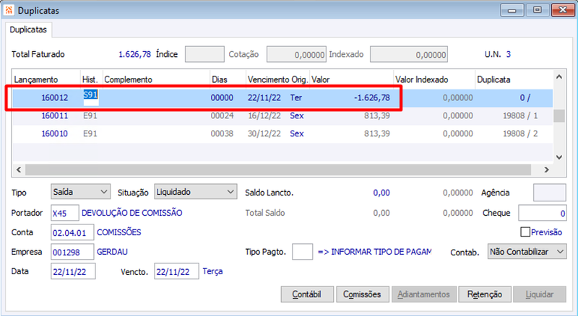This screenshot has width=578, height=316.
Task: Click the Vencto. date field
Action: (176, 271)
